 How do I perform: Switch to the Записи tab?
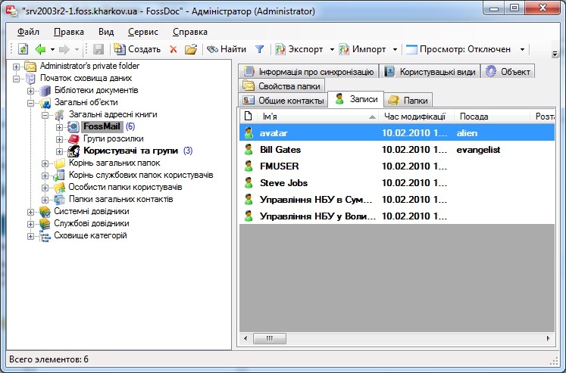coord(356,99)
